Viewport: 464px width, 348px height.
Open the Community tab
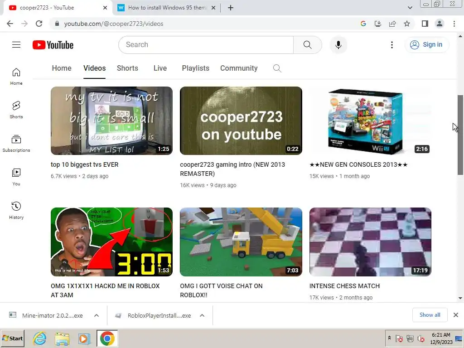pyautogui.click(x=239, y=68)
